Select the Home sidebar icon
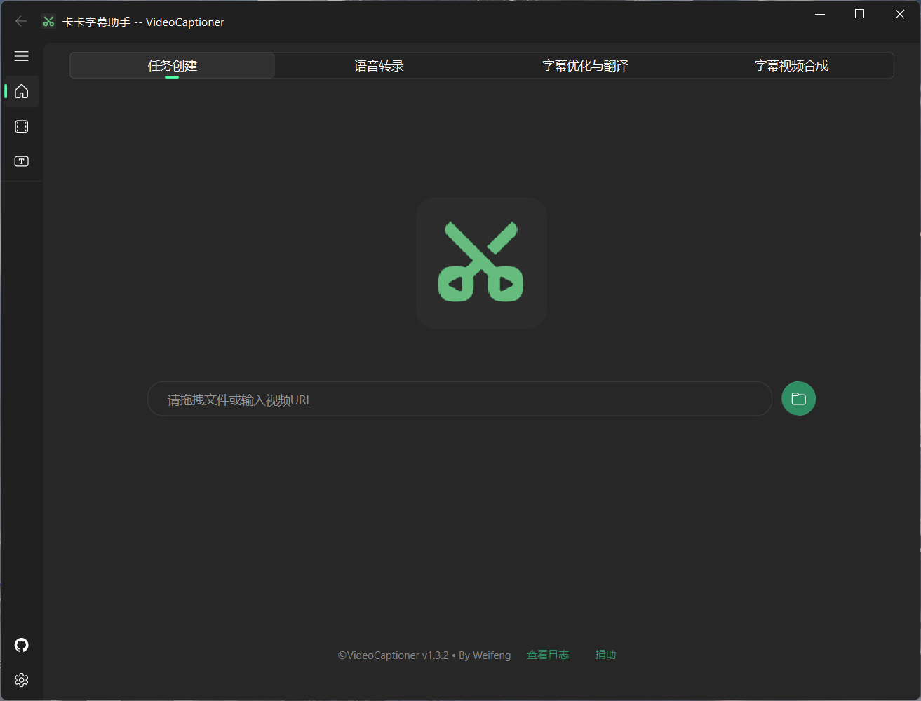This screenshot has height=701, width=921. pyautogui.click(x=22, y=91)
